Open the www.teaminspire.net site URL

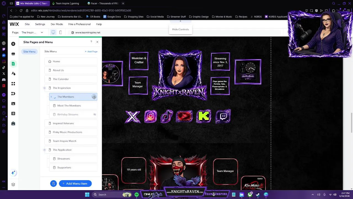[x=88, y=32]
